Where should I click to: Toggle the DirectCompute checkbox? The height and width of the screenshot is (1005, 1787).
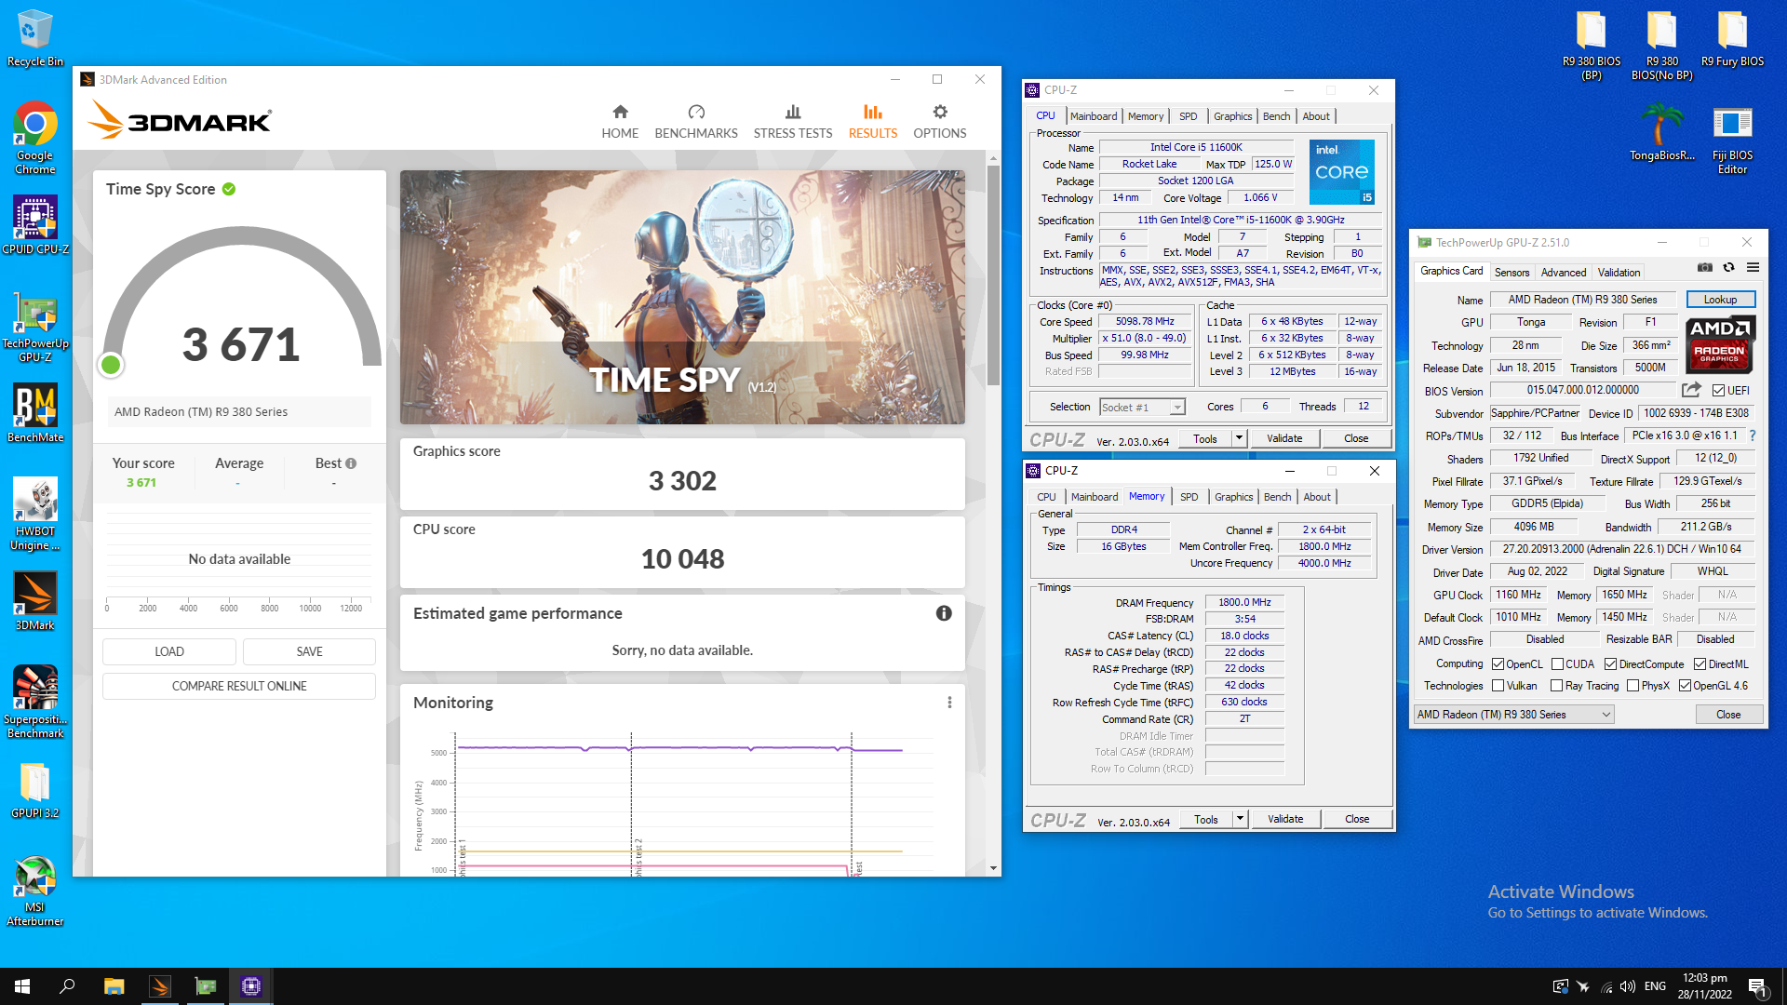pyautogui.click(x=1610, y=664)
